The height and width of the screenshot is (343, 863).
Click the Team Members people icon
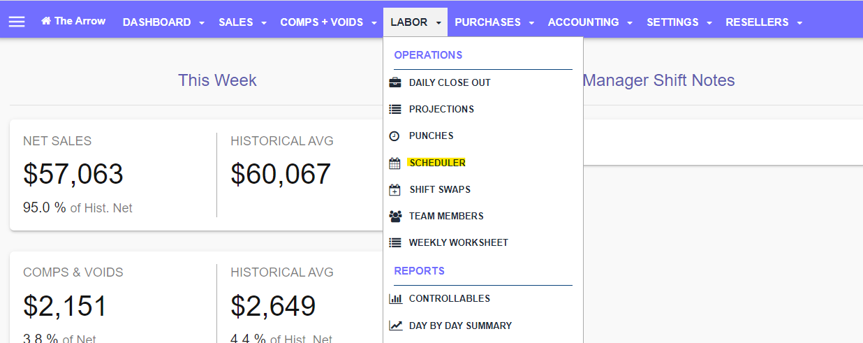tap(395, 216)
